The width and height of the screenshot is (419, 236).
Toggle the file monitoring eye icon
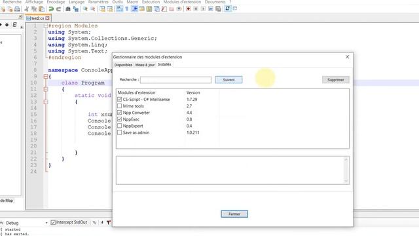tap(179, 9)
